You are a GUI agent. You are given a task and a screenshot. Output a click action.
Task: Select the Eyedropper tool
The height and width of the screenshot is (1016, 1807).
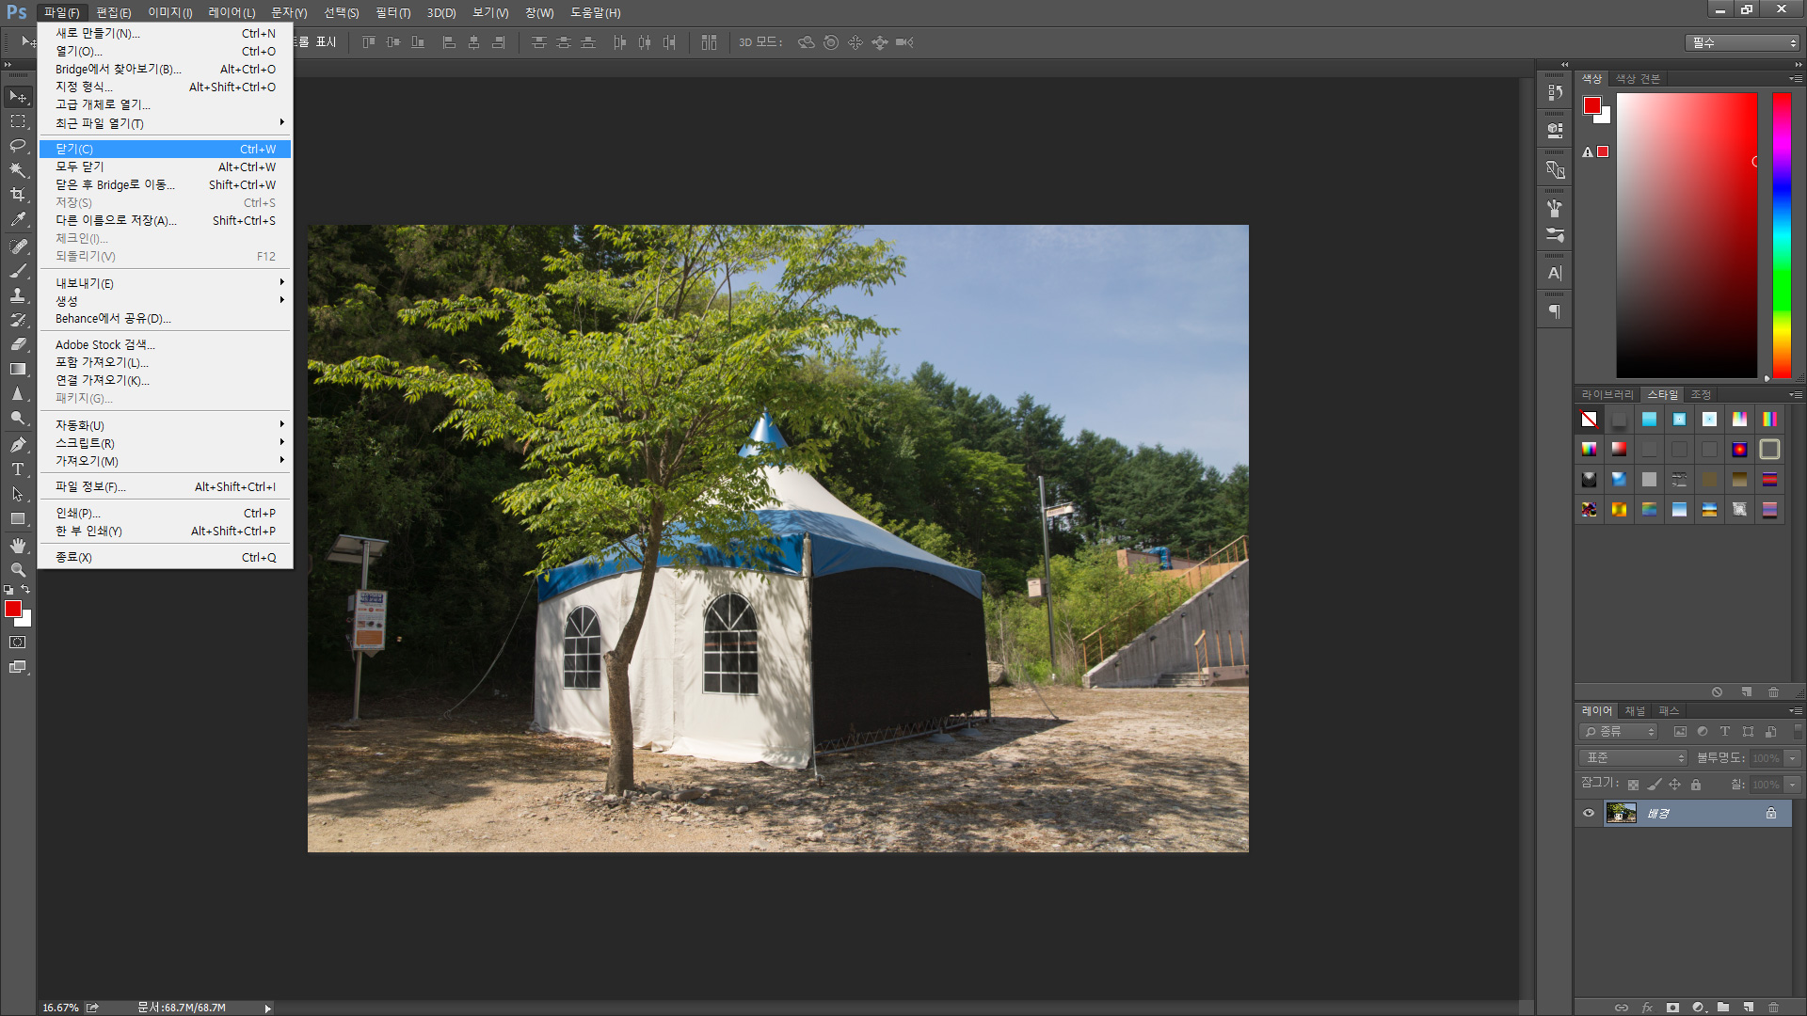click(18, 219)
